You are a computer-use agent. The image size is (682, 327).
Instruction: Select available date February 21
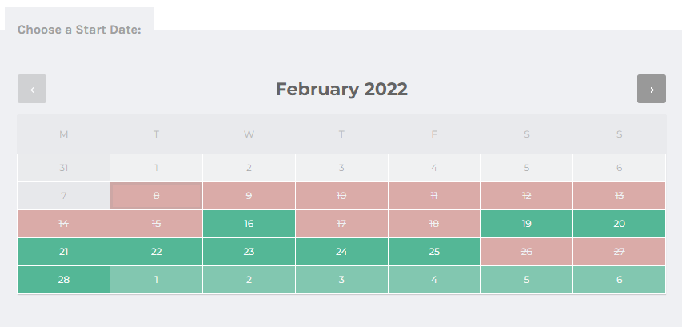point(64,252)
